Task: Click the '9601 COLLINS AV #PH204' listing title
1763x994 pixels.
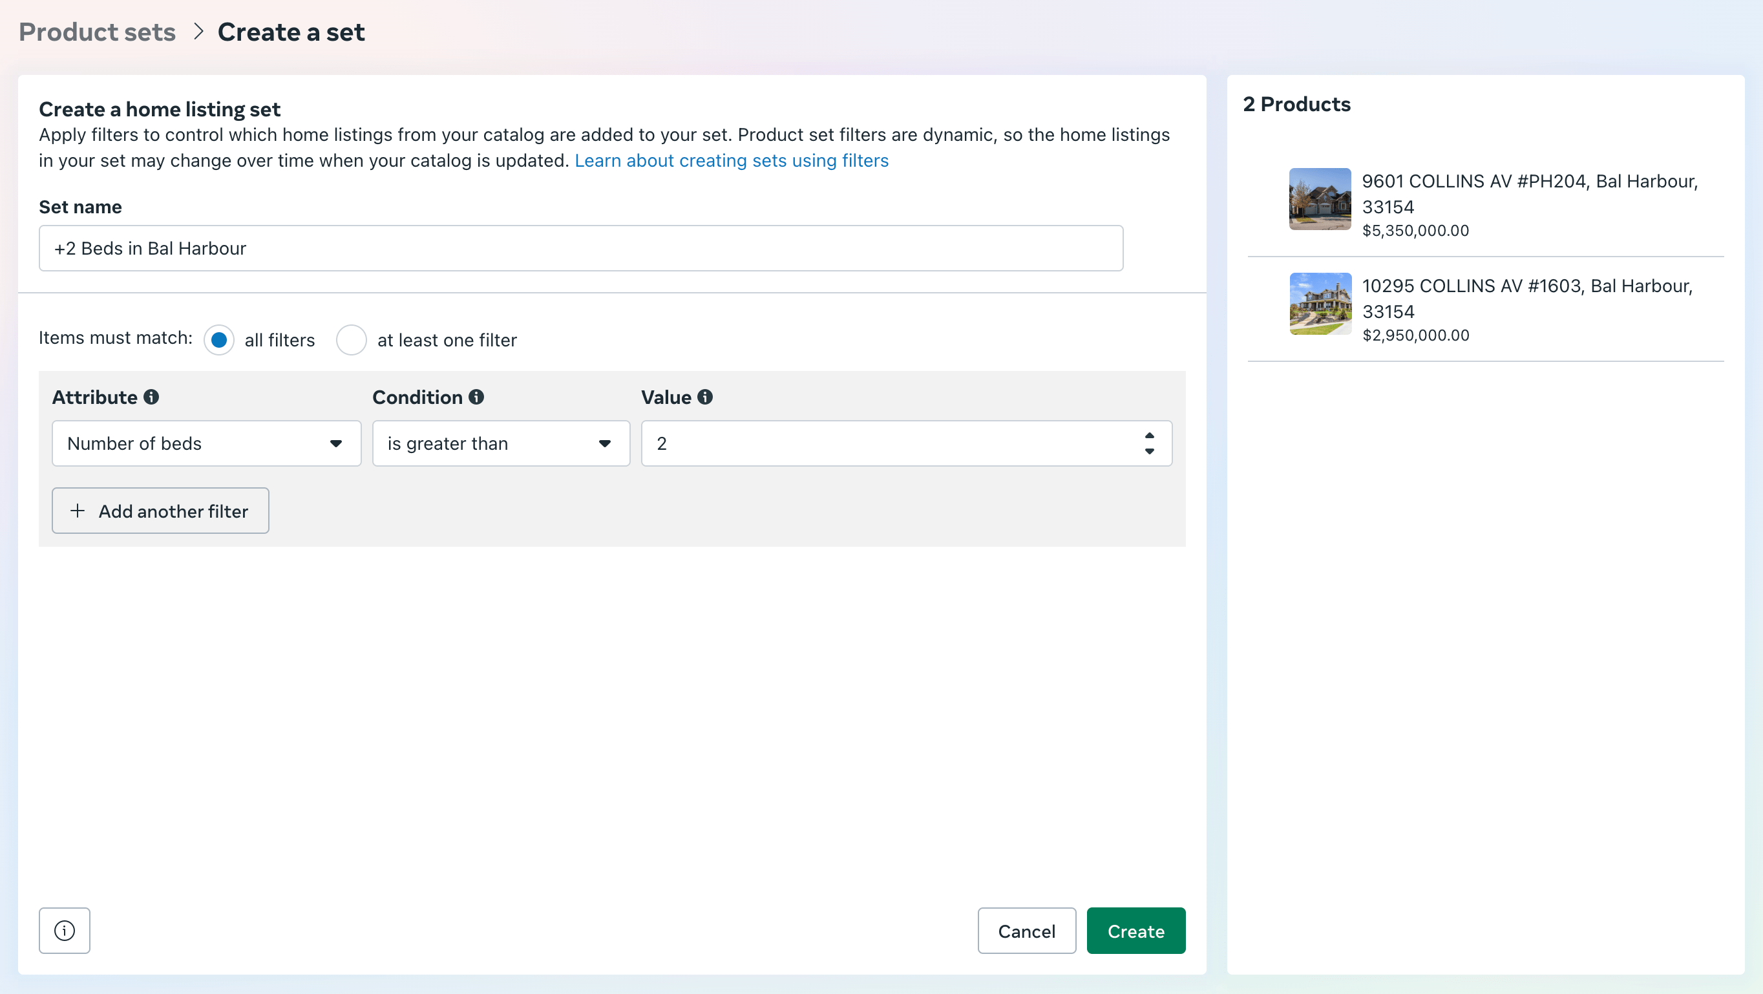Action: click(x=1530, y=194)
